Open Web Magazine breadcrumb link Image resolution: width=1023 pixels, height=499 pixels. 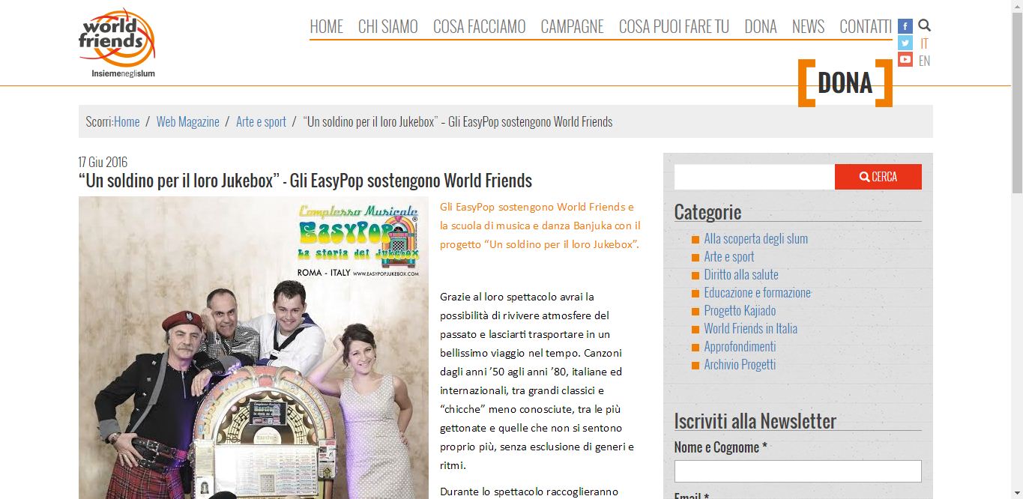pyautogui.click(x=188, y=121)
